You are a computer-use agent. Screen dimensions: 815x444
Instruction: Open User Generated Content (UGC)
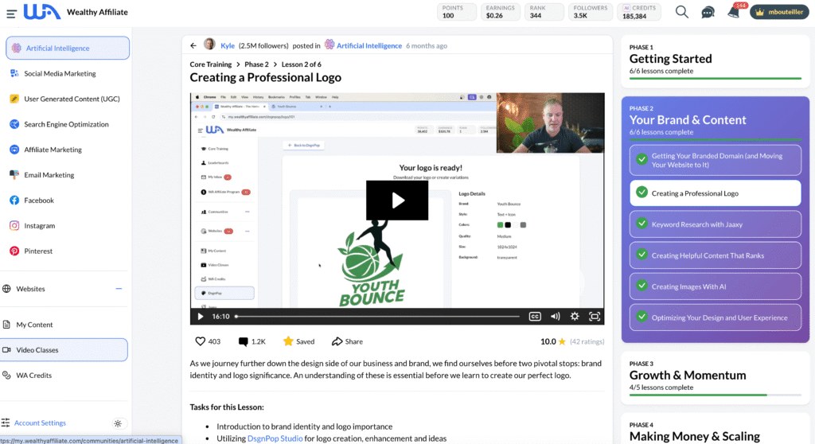72,99
